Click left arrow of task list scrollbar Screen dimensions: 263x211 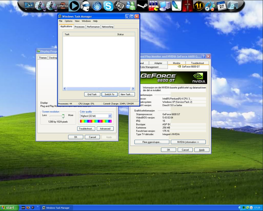(65, 89)
